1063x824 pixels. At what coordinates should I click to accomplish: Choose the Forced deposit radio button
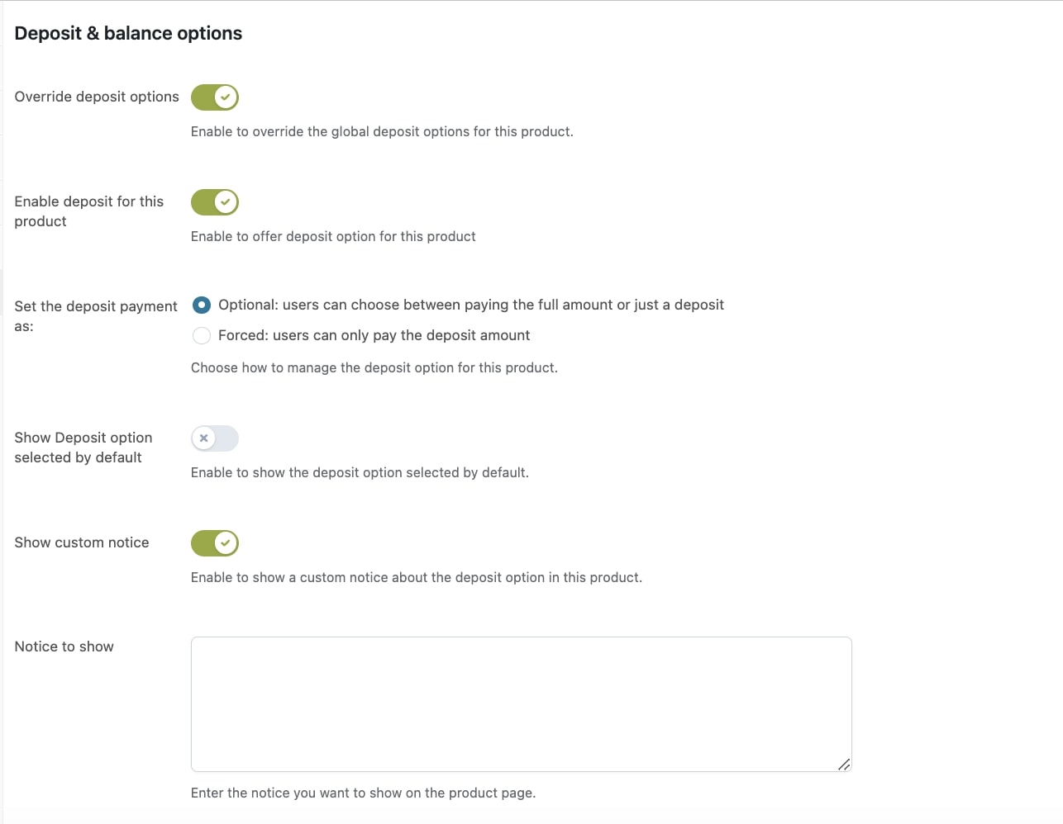point(202,335)
